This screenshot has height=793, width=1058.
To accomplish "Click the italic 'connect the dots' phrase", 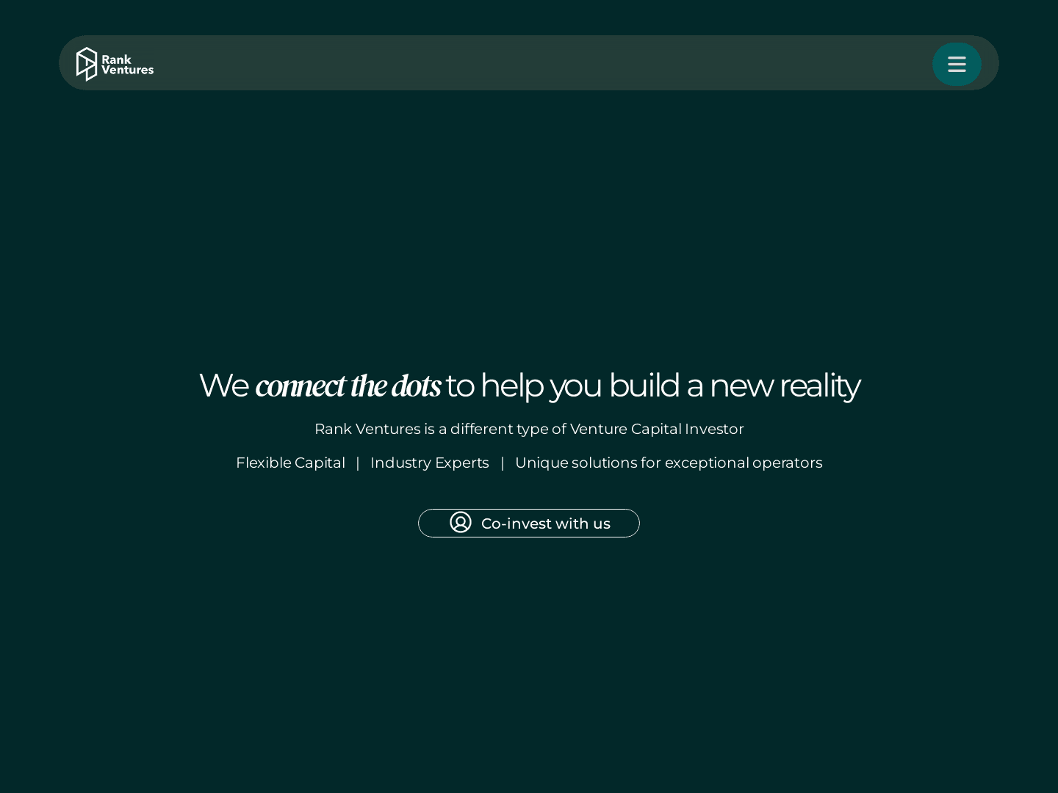I will [348, 386].
